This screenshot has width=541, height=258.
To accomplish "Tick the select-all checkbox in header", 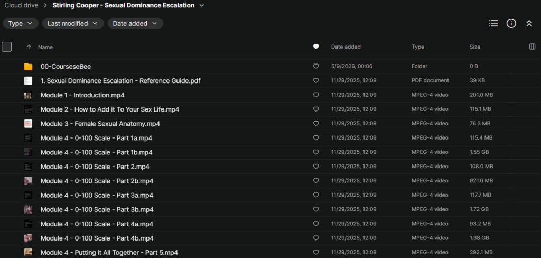I will 6,47.
